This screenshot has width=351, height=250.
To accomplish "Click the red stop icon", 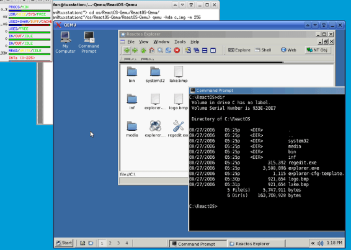I will coord(177,50).
